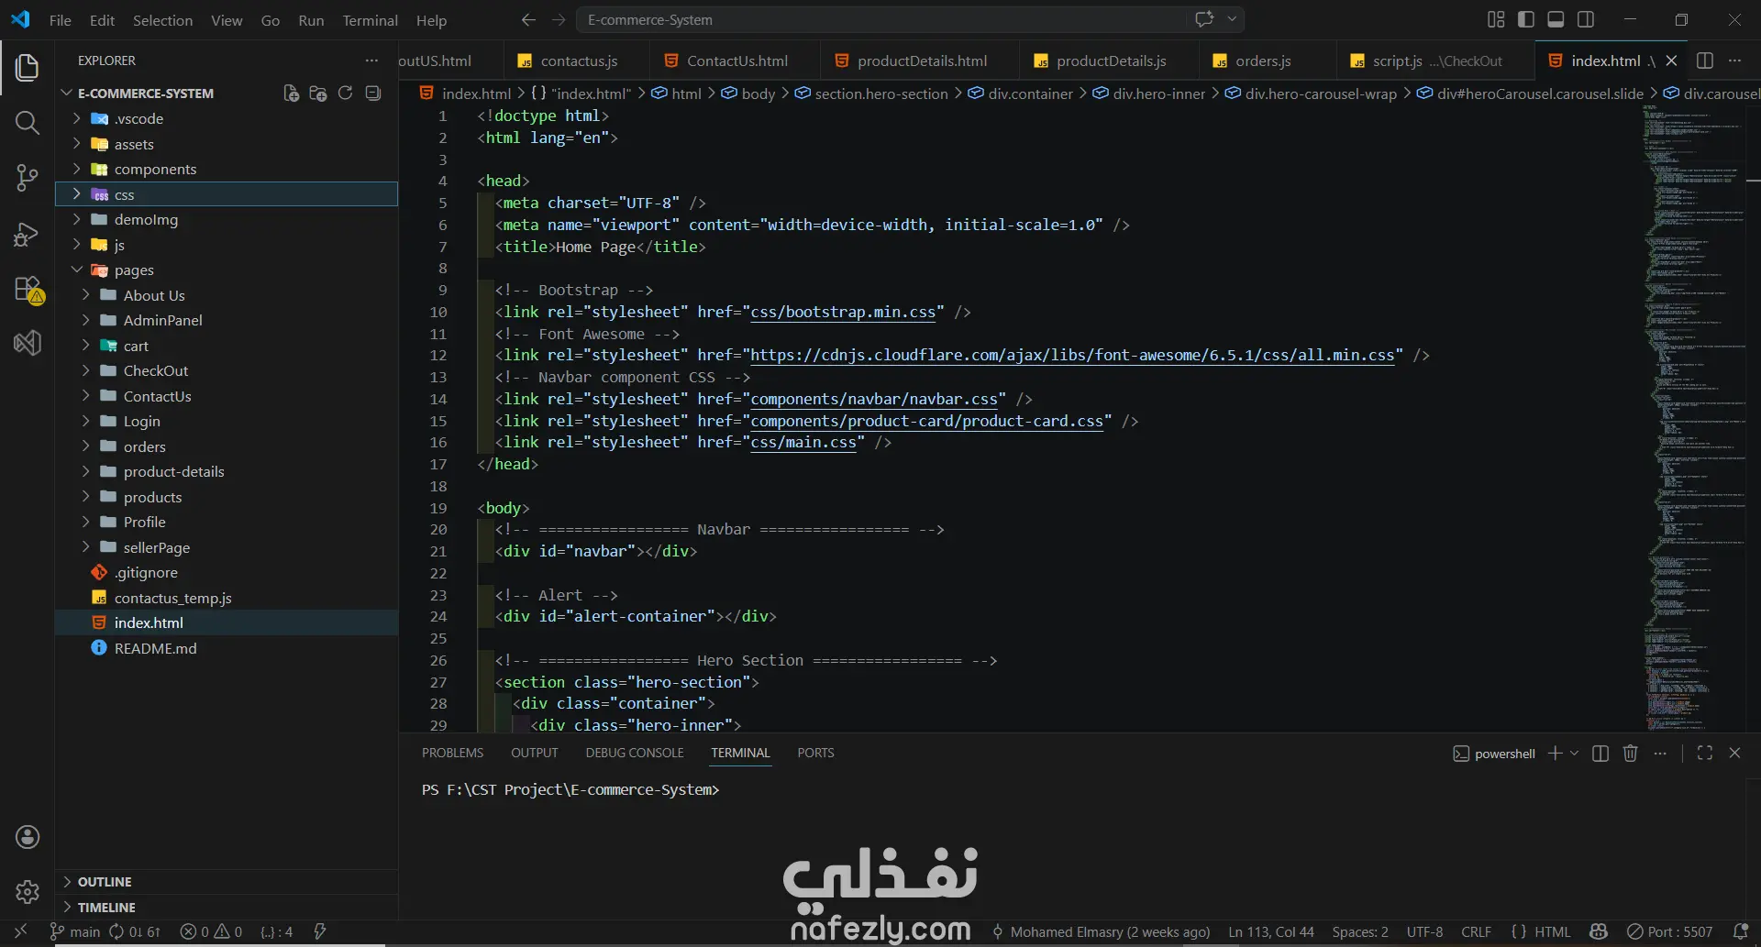Expand the AdminPanel folder

227,321
